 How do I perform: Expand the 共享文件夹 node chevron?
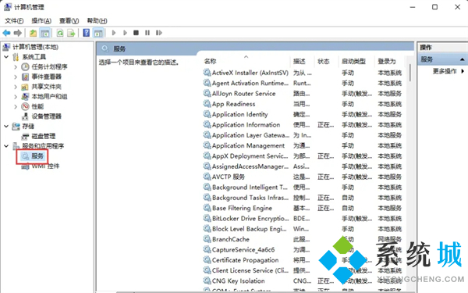(x=16, y=87)
